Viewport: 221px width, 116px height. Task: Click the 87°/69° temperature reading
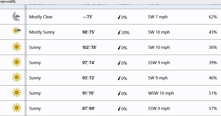coord(89,109)
